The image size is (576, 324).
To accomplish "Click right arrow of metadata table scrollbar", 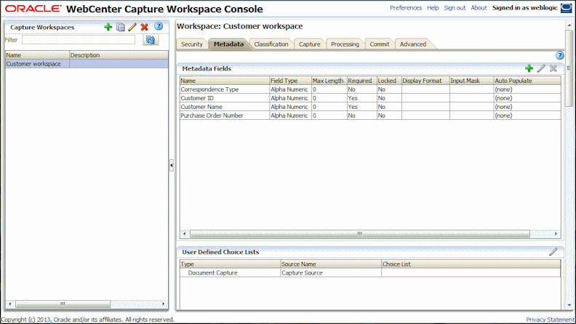I will click(556, 234).
